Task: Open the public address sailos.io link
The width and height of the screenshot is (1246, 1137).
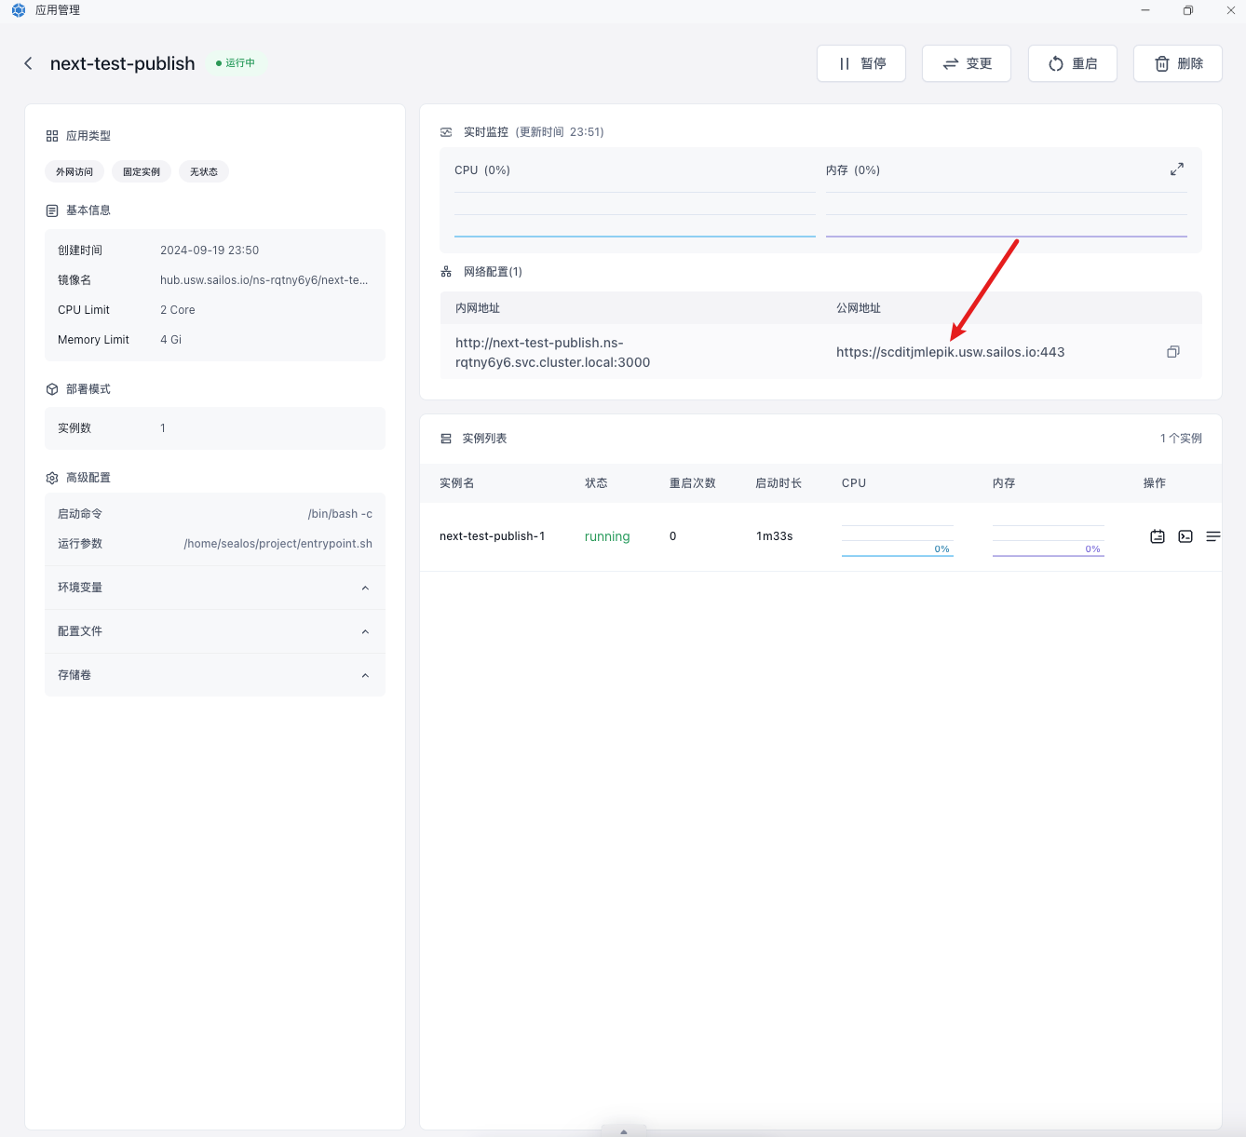Action: (950, 352)
